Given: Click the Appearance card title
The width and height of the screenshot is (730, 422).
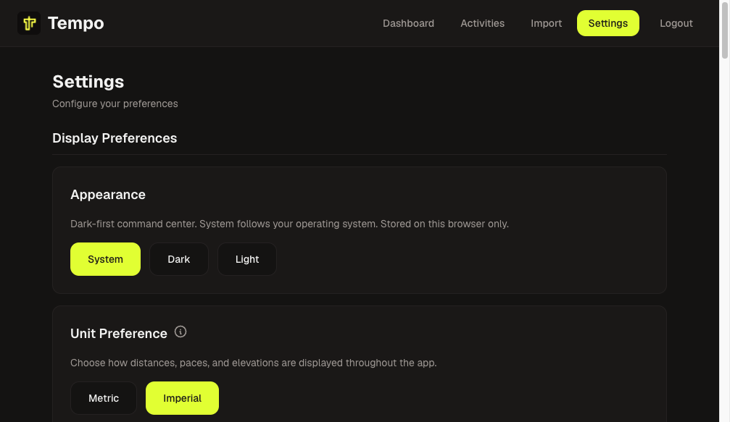Looking at the screenshot, I should point(108,194).
